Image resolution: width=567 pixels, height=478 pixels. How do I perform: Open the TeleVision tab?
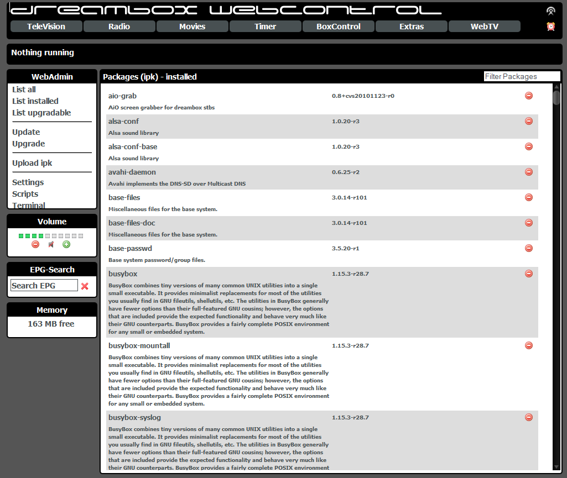point(46,27)
